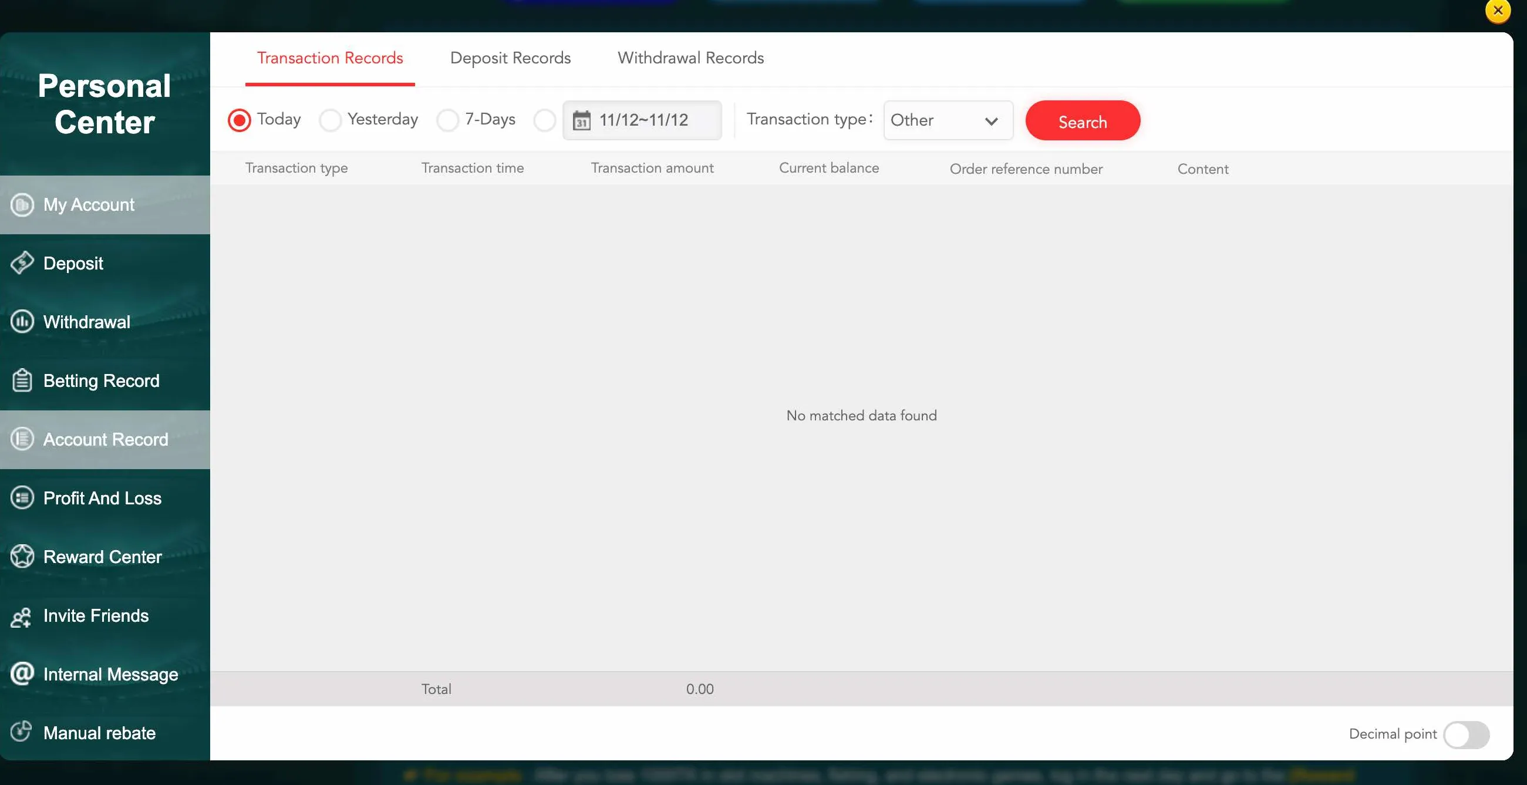Click the Internal Message at-sign icon

click(22, 673)
